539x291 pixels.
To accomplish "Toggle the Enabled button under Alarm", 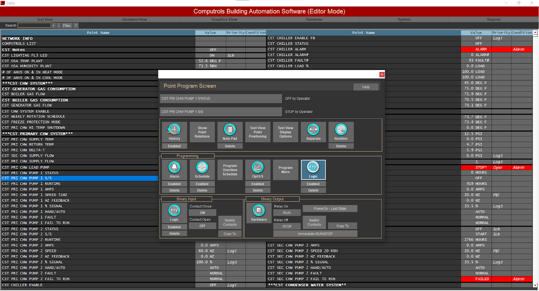I will coord(174,184).
